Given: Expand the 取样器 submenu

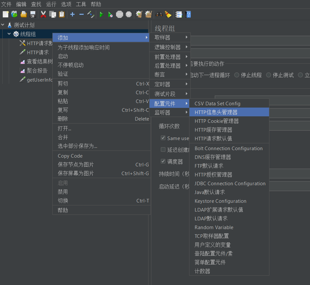Looking at the screenshot, I should pos(170,37).
